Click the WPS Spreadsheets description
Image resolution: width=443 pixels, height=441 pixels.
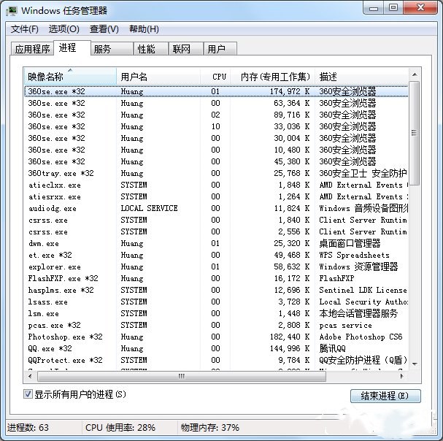pyautogui.click(x=354, y=255)
